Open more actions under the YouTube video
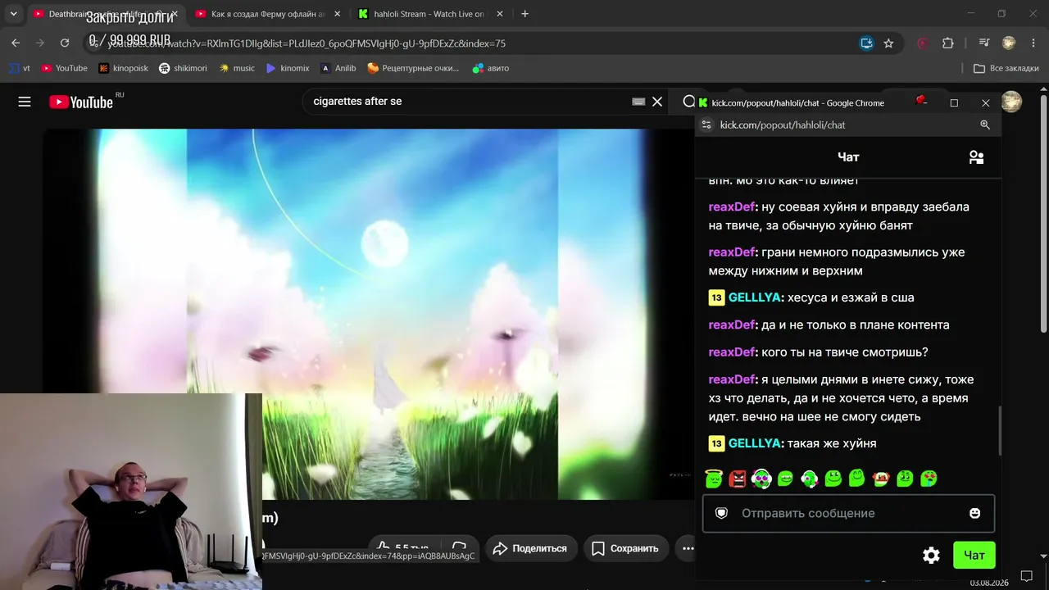Viewport: 1049px width, 590px height. click(x=687, y=548)
